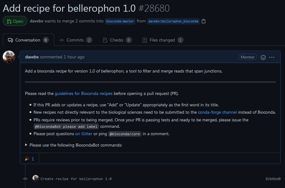Follow the conda-forge channel link
This screenshot has width=285, height=188.
pyautogui.click(x=217, y=112)
